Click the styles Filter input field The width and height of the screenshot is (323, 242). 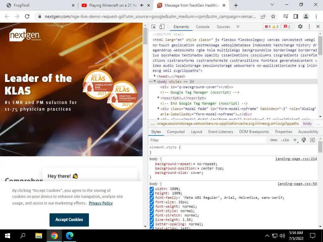(x=208, y=140)
